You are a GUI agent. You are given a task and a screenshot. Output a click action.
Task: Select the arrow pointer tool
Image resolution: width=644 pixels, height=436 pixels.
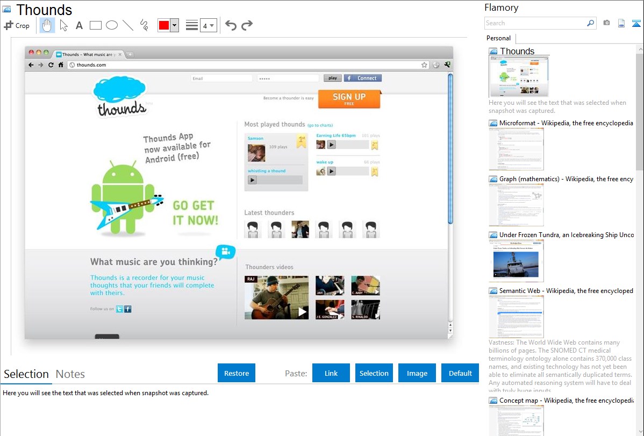(63, 25)
